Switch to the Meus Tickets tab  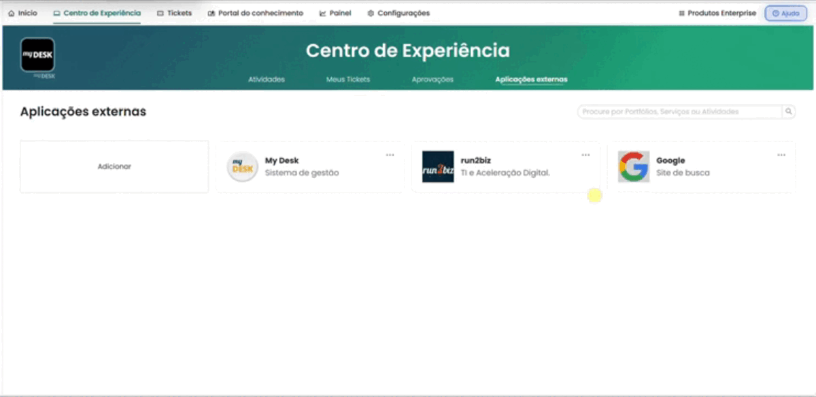[348, 80]
